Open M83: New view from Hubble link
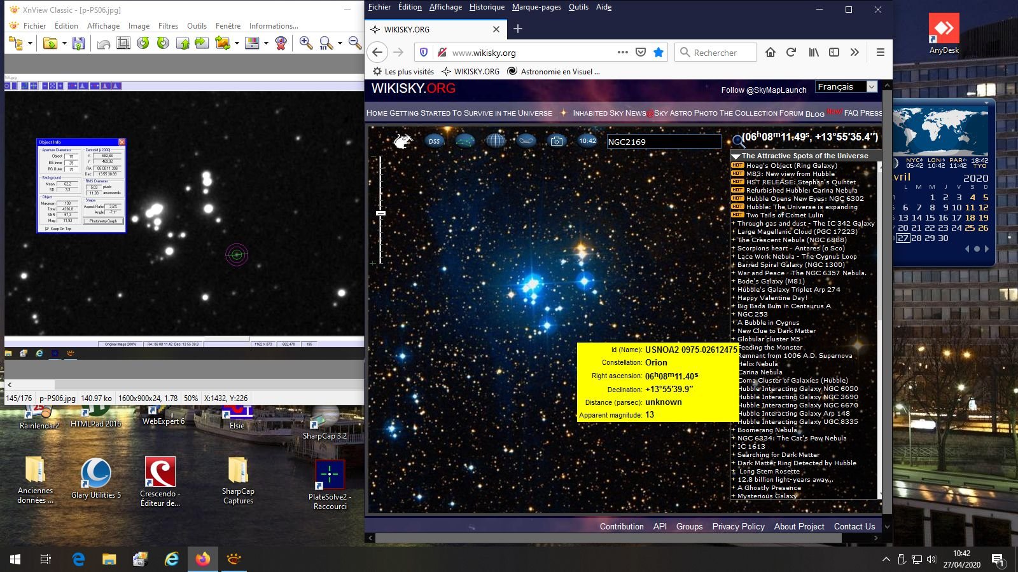 coord(790,174)
